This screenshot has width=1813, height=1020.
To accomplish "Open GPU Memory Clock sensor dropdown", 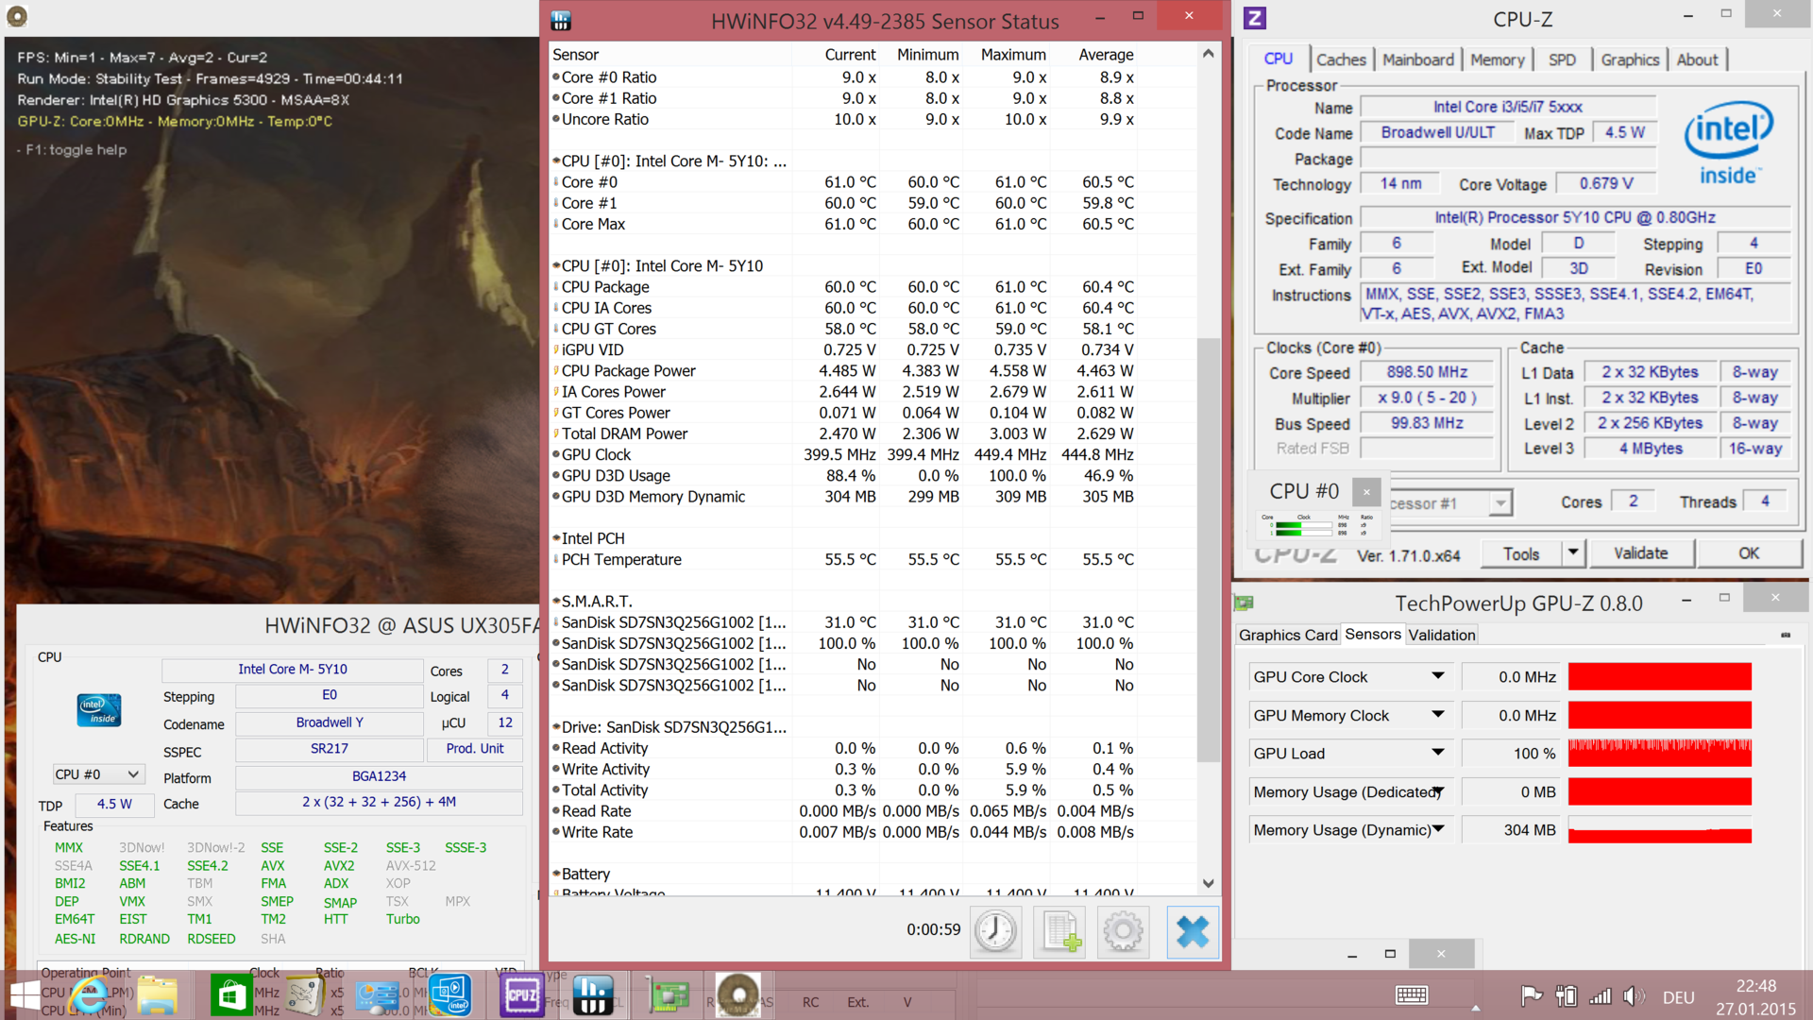I will click(1437, 715).
